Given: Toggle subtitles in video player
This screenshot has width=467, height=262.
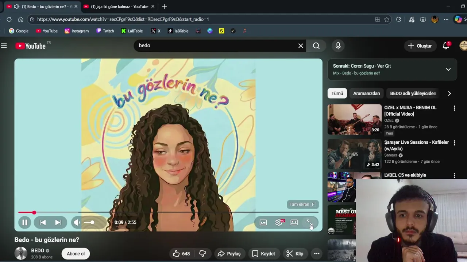Looking at the screenshot, I should point(263,222).
